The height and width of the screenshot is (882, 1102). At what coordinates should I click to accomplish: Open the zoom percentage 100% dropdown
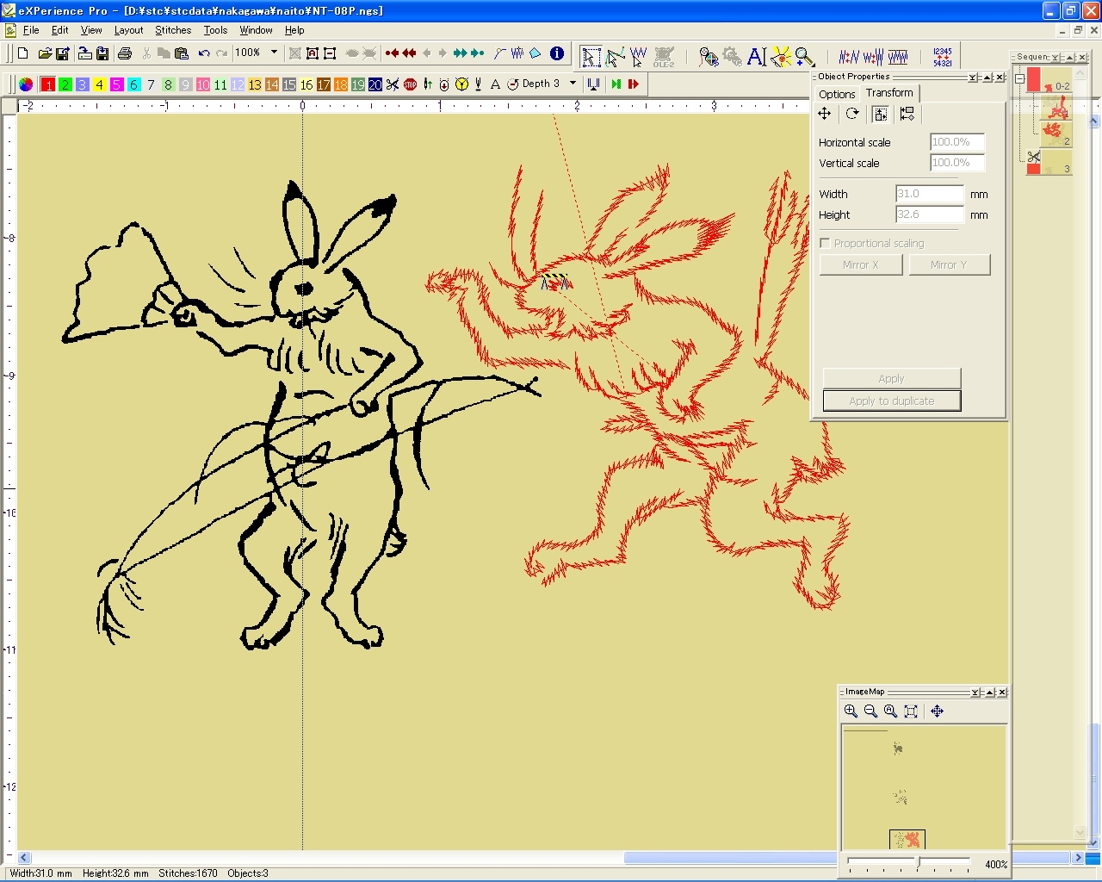275,53
